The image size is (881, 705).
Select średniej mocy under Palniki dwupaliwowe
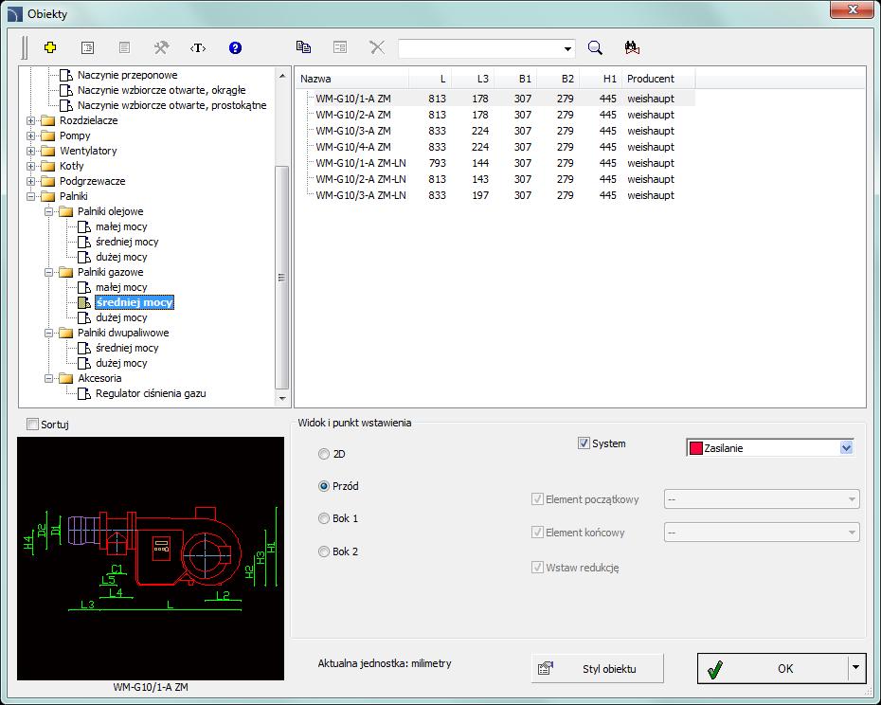[127, 348]
